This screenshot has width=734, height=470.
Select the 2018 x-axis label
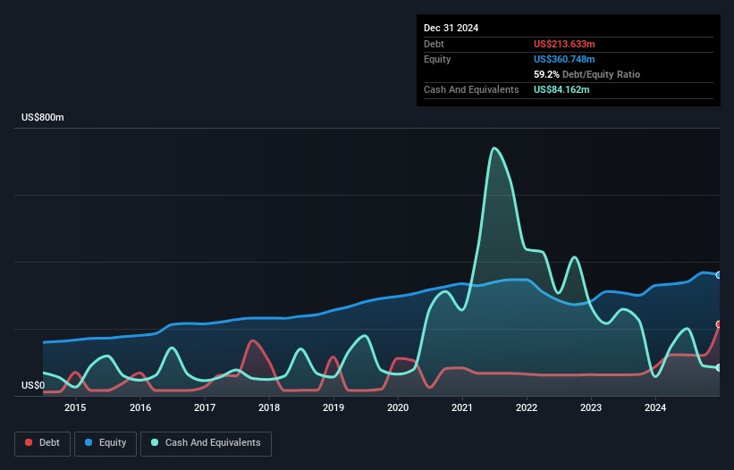click(268, 408)
